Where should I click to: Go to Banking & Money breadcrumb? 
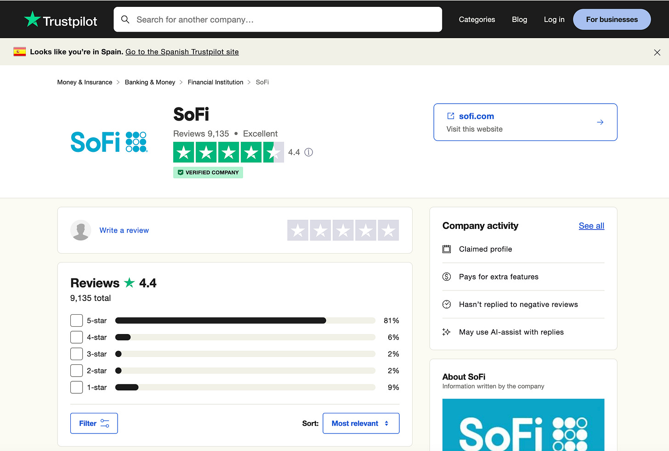tap(150, 82)
